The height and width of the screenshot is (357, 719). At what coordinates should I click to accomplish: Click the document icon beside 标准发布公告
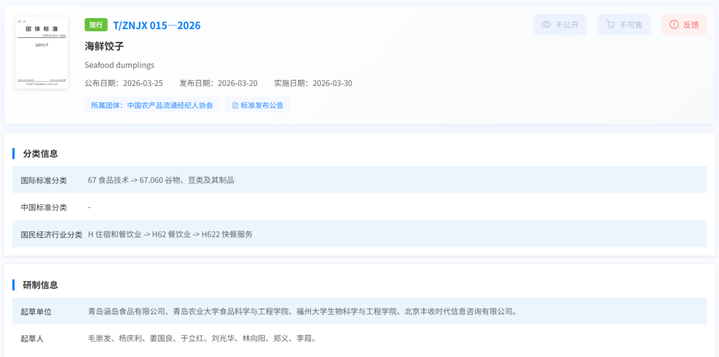pos(235,105)
